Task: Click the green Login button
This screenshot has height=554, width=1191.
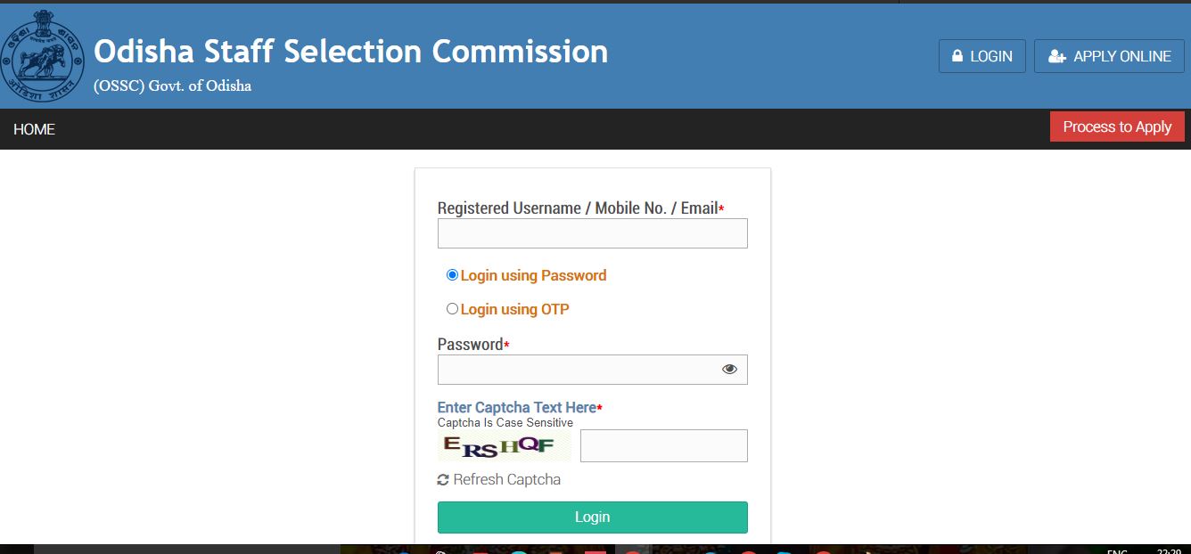Action: (592, 517)
